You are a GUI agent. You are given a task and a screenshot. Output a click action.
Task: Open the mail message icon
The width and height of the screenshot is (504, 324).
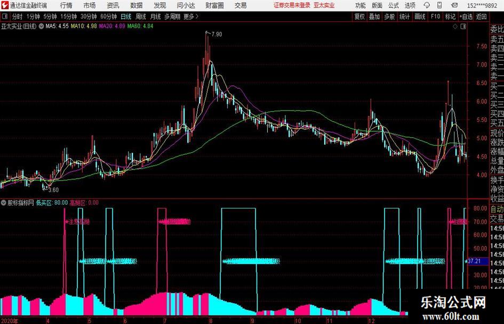coord(454,5)
